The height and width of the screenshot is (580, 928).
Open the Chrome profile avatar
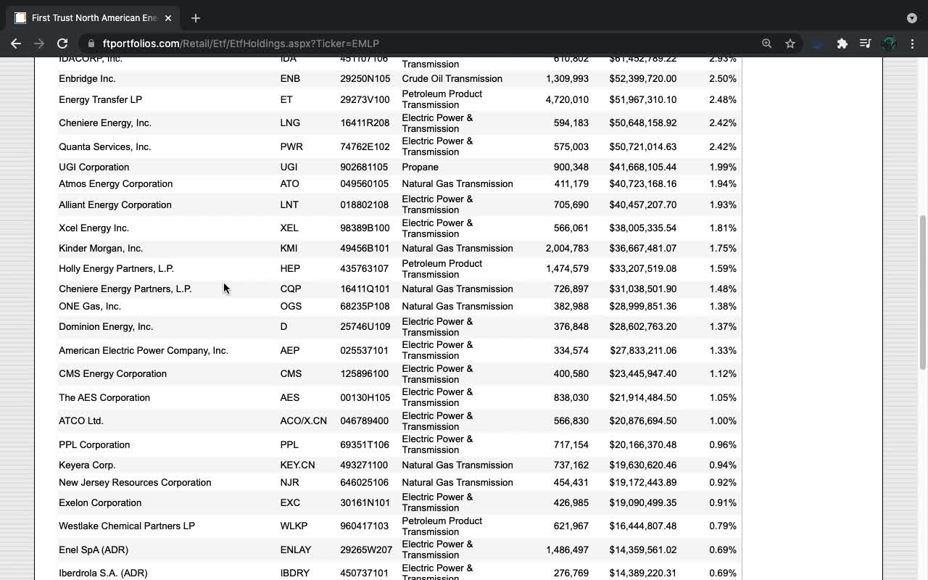889,43
